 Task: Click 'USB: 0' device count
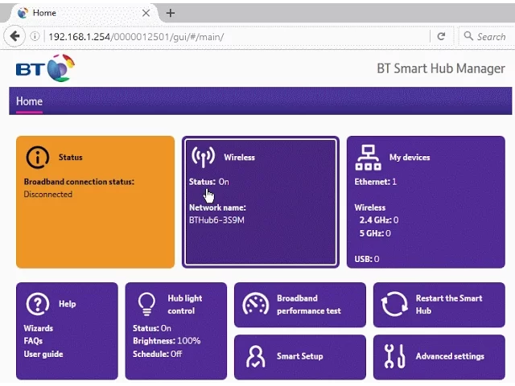click(367, 259)
